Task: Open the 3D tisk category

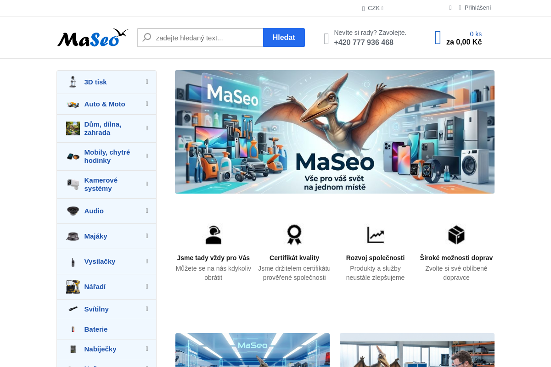Action: (x=107, y=82)
